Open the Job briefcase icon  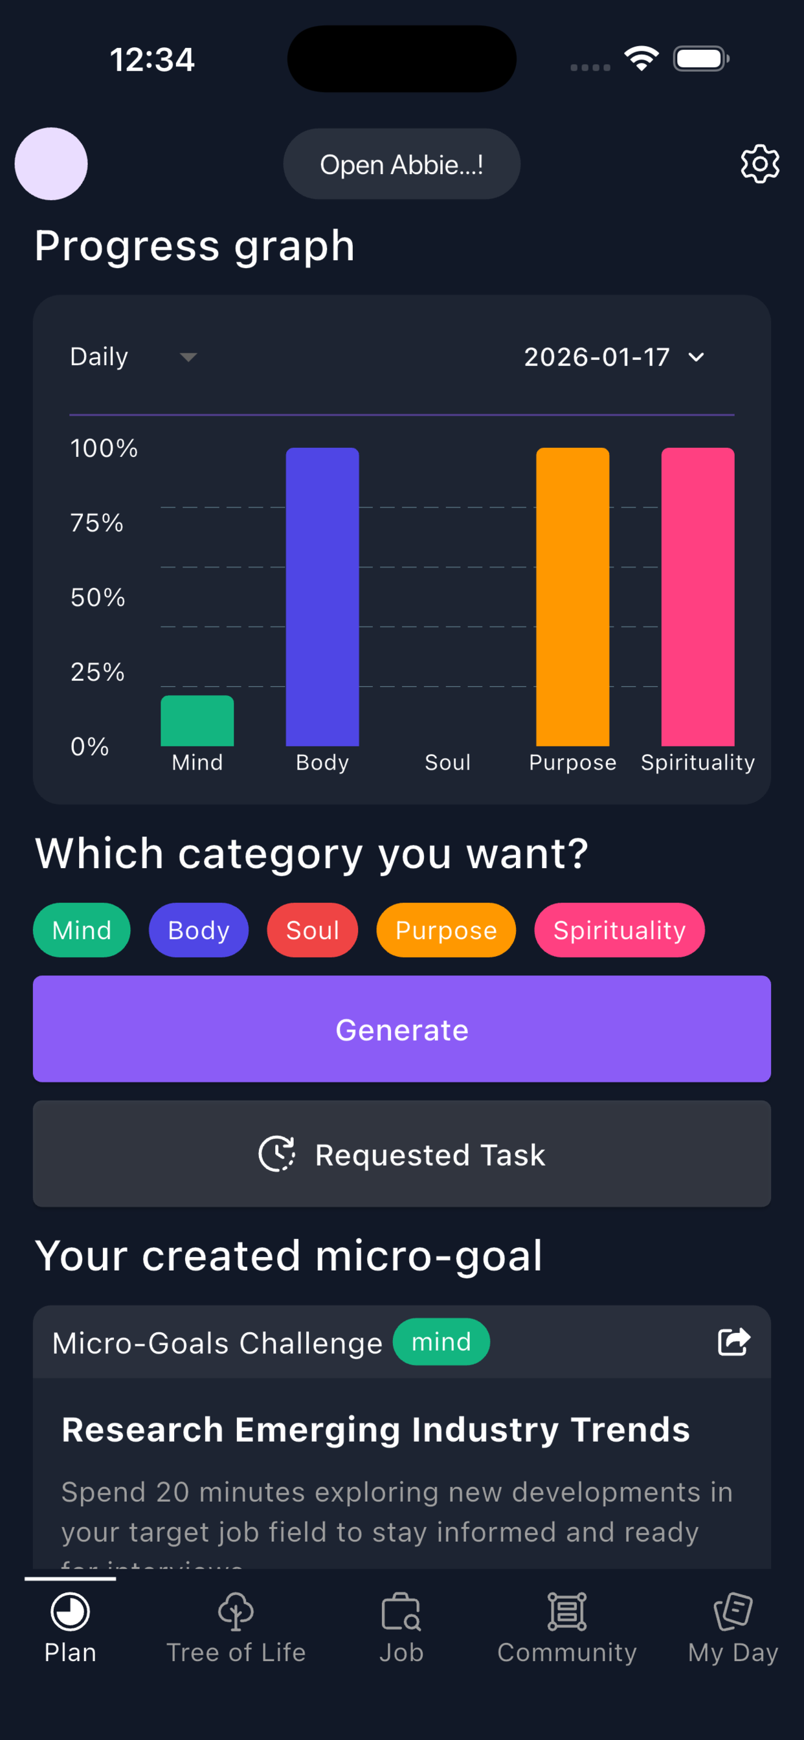pyautogui.click(x=401, y=1614)
